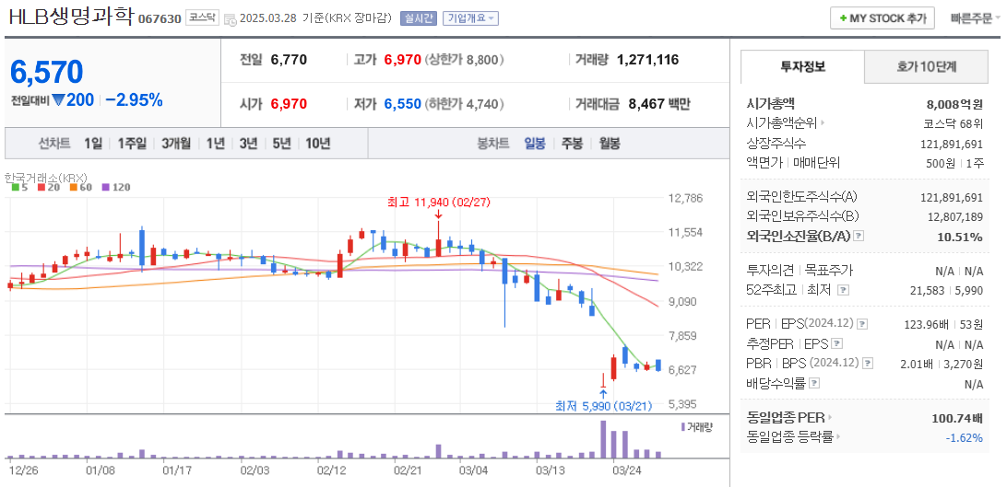Image resolution: width=1007 pixels, height=487 pixels.
Task: Select the 1일 line chart period
Action: pyautogui.click(x=93, y=144)
